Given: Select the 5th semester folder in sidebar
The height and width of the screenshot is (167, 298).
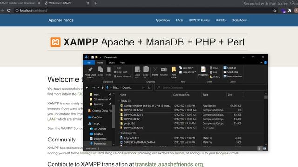Looking at the screenshot, I should click(x=101, y=99).
